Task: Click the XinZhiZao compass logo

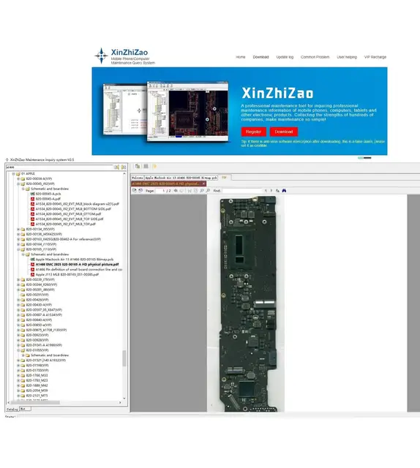Action: point(101,56)
